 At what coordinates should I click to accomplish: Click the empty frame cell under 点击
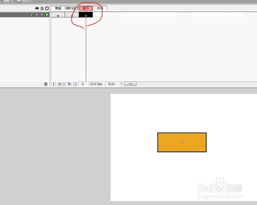tap(100, 15)
